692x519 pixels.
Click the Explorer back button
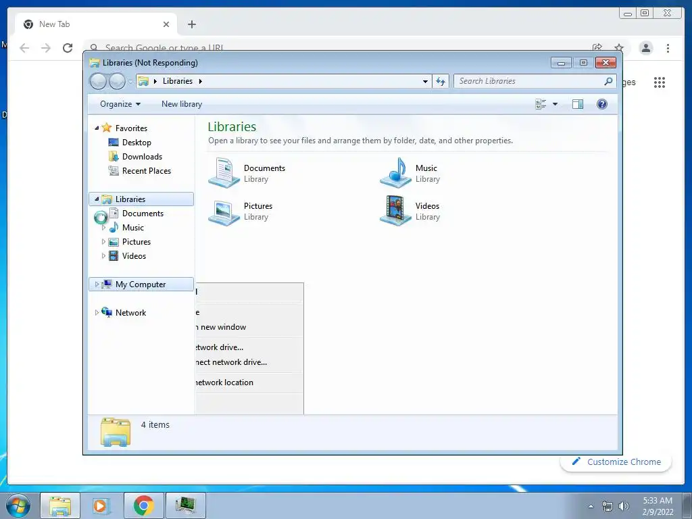click(98, 81)
